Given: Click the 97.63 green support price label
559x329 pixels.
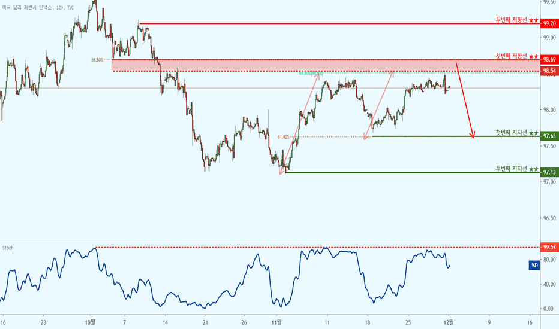Looking at the screenshot, I should [x=549, y=136].
